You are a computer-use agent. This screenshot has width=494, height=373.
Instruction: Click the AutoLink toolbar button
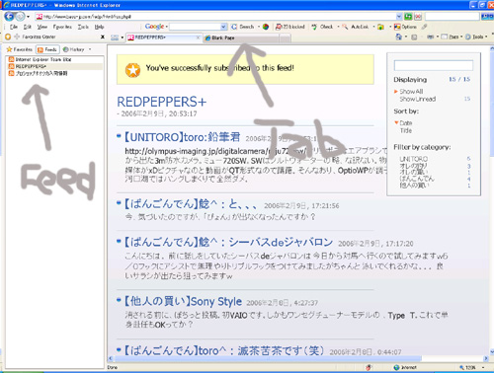[x=356, y=27]
